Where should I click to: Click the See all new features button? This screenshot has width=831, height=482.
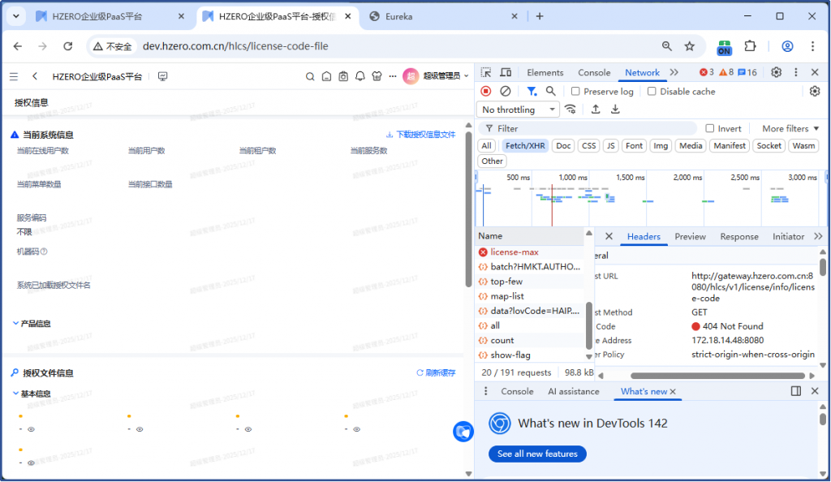(x=537, y=454)
